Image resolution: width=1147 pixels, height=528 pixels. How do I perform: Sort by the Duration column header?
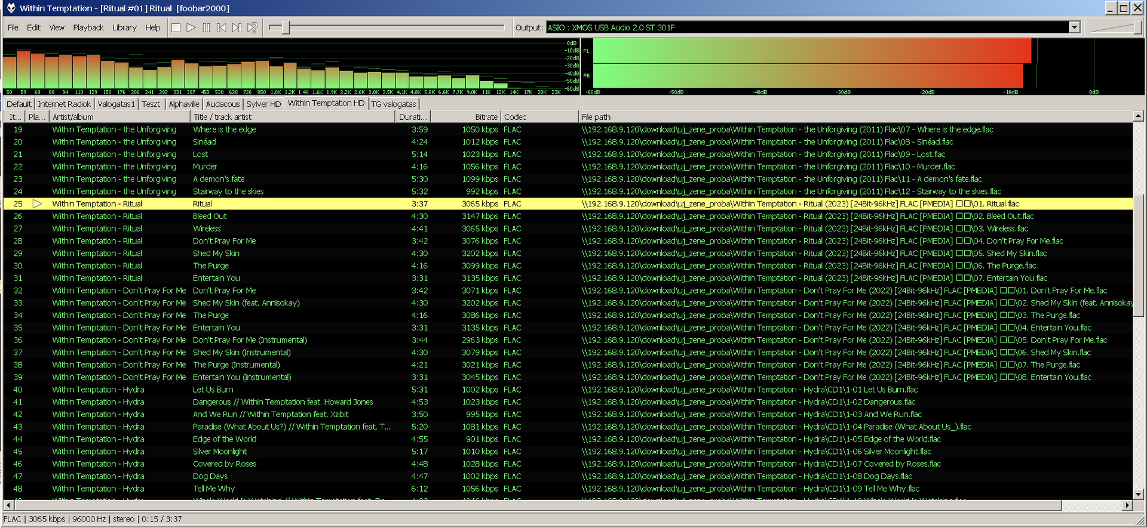413,117
